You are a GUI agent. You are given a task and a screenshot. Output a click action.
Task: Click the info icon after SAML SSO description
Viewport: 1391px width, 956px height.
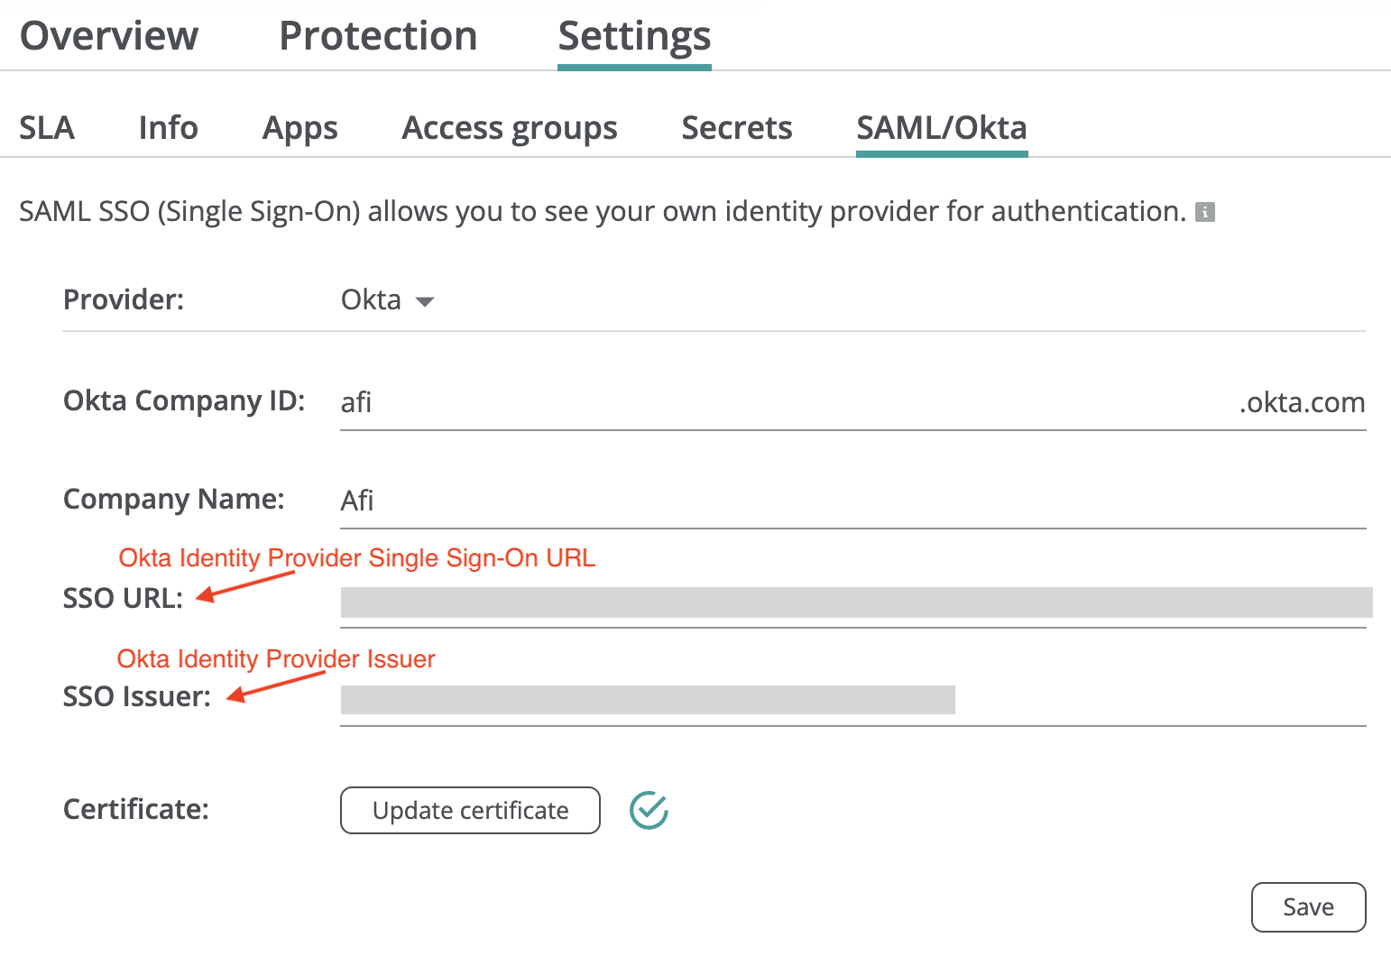coord(1204,212)
